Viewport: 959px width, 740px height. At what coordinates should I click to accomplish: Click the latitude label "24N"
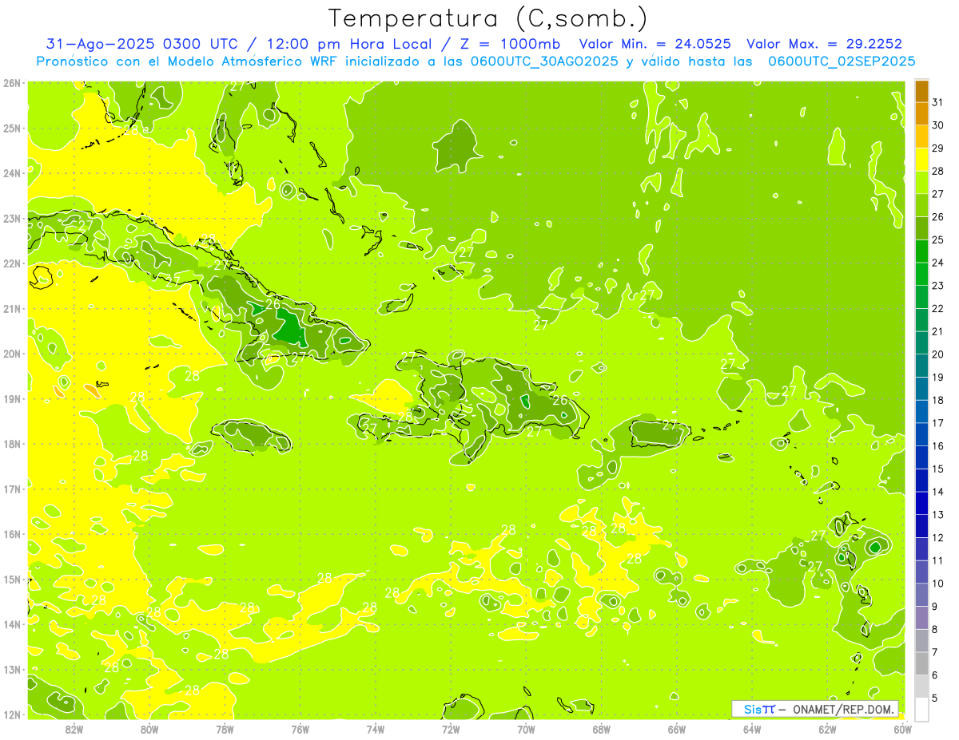point(11,173)
